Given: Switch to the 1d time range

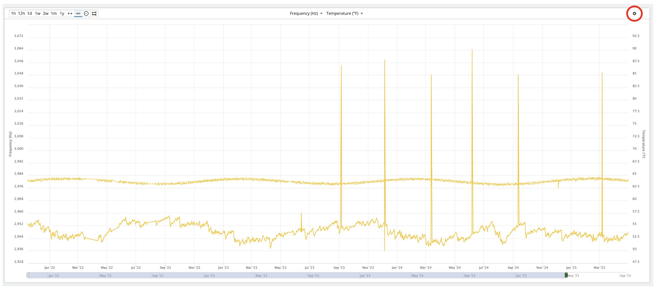Looking at the screenshot, I should click(30, 14).
